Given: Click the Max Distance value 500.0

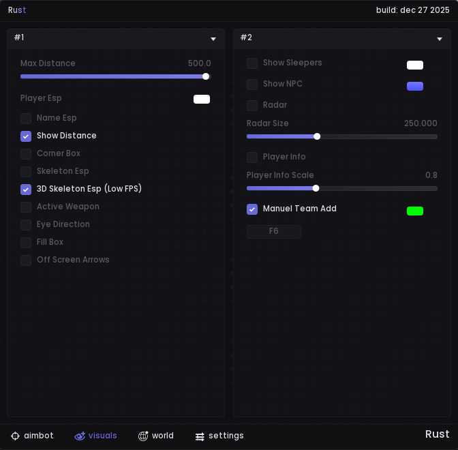Looking at the screenshot, I should click(199, 63).
